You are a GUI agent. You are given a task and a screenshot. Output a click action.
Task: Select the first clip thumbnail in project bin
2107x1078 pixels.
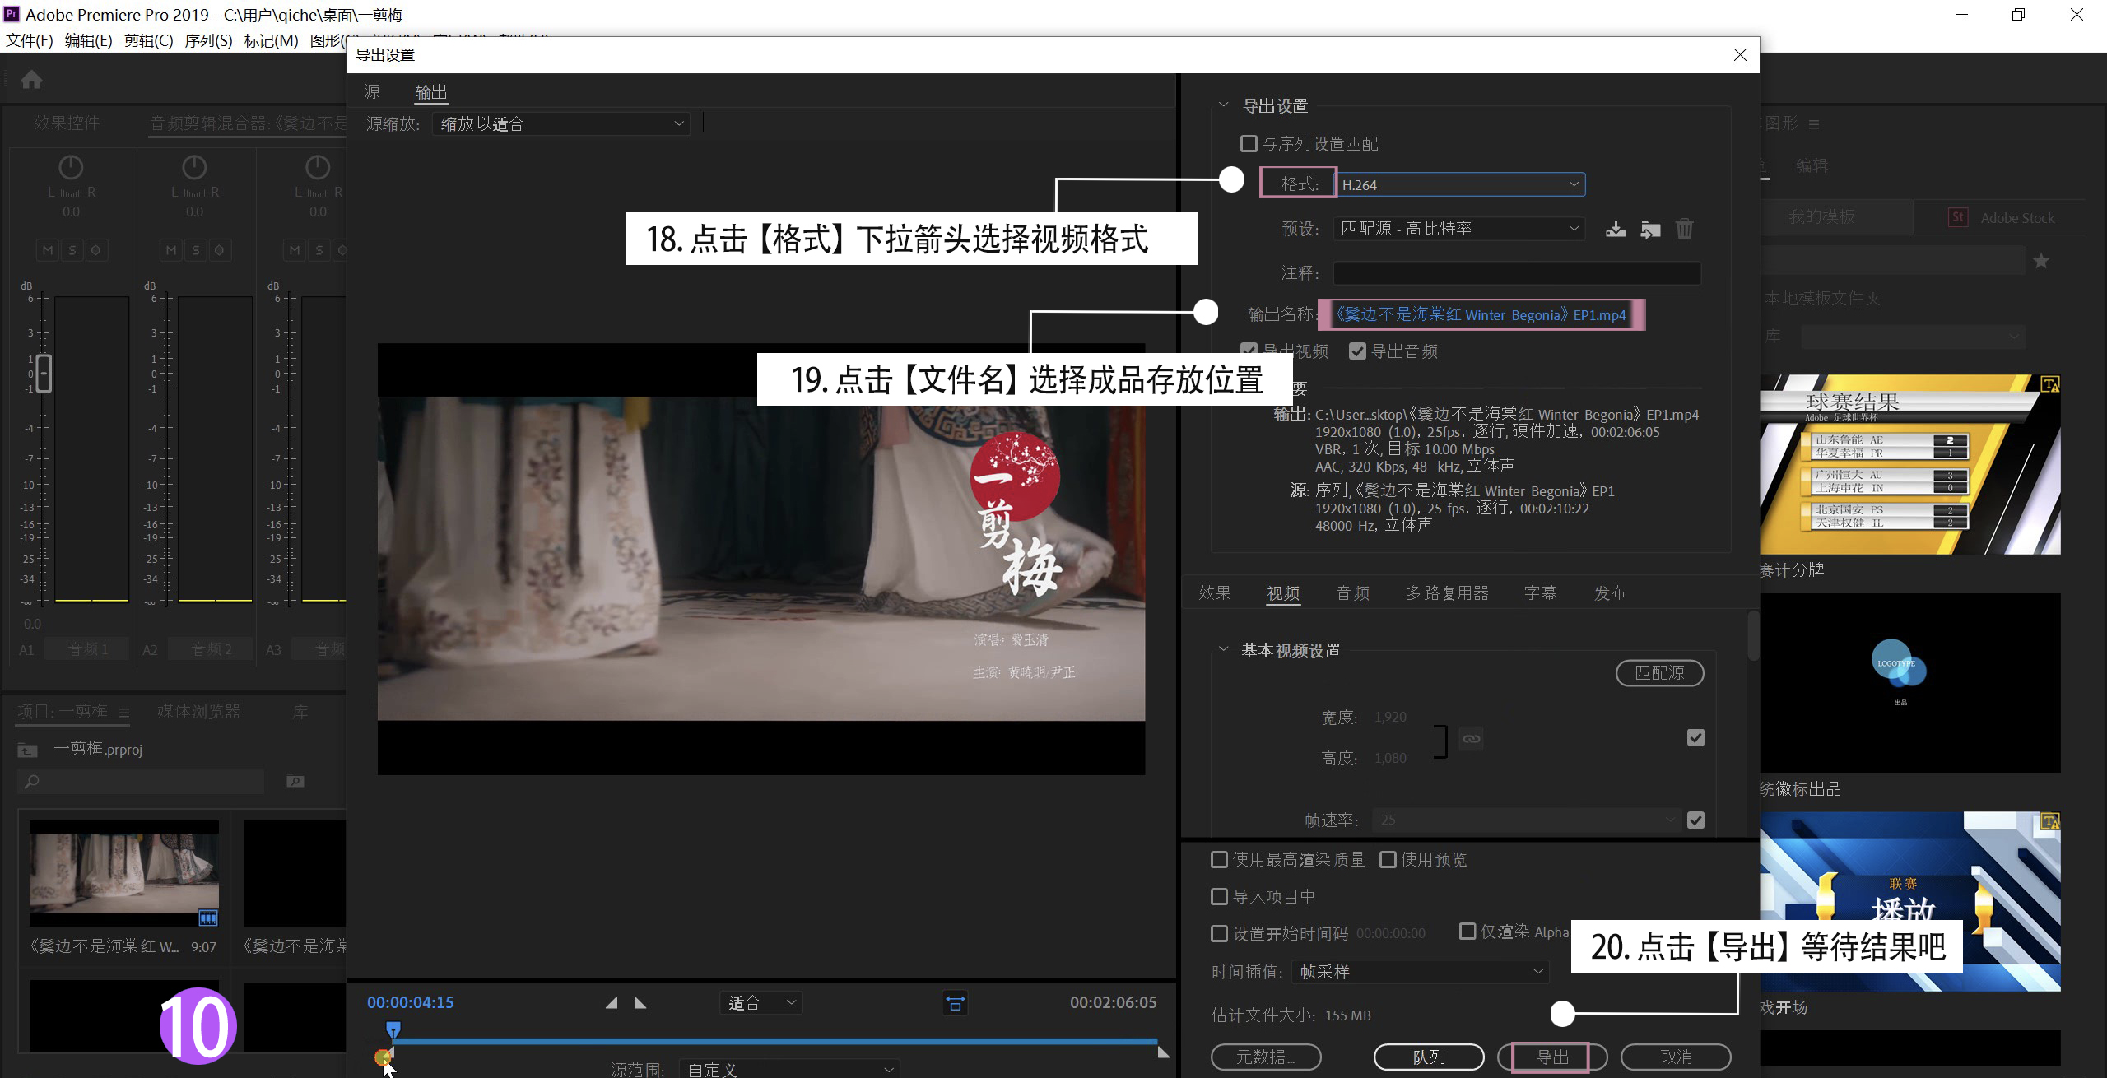(124, 873)
